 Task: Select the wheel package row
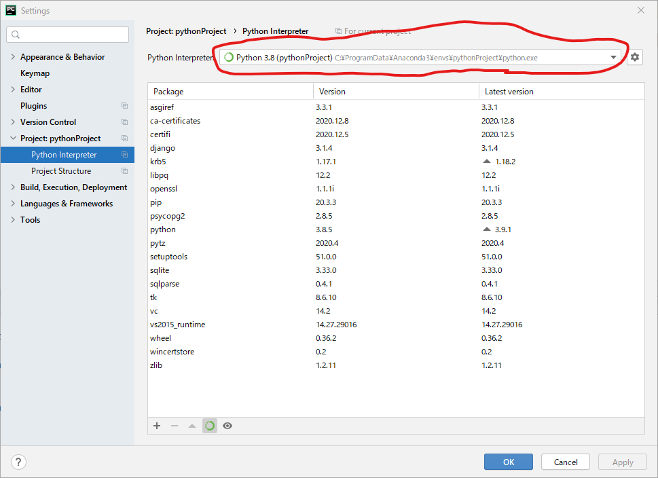tap(396, 338)
